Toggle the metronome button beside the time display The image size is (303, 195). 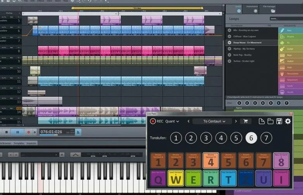[78, 132]
